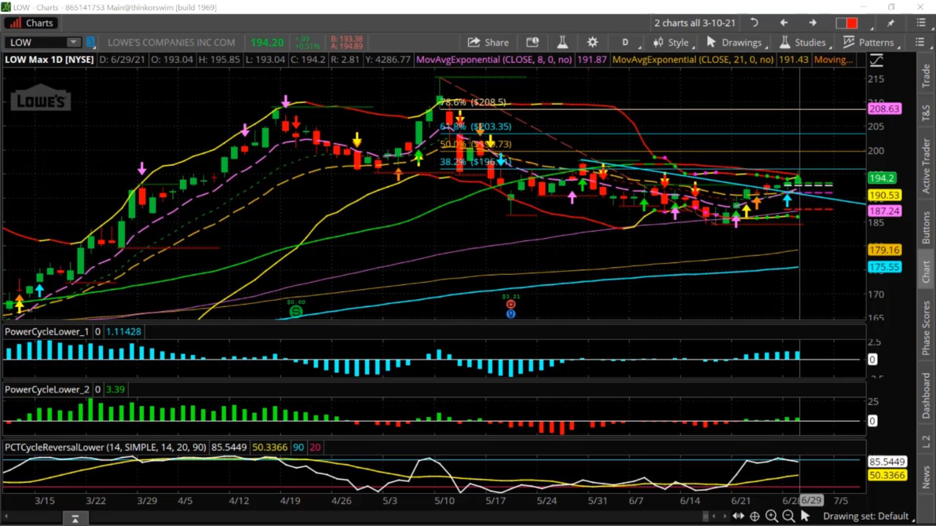Screen dimensions: 936x526
Task: Click the bottom scrollbar left arrow
Action: [x=6, y=516]
